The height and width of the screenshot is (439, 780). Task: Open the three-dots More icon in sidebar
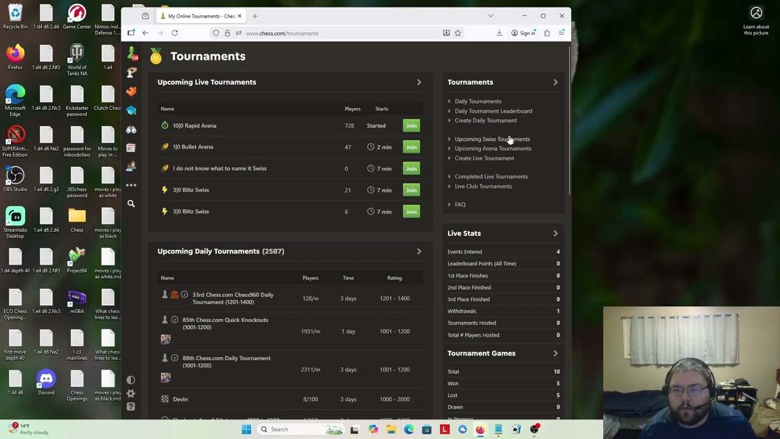(x=131, y=185)
